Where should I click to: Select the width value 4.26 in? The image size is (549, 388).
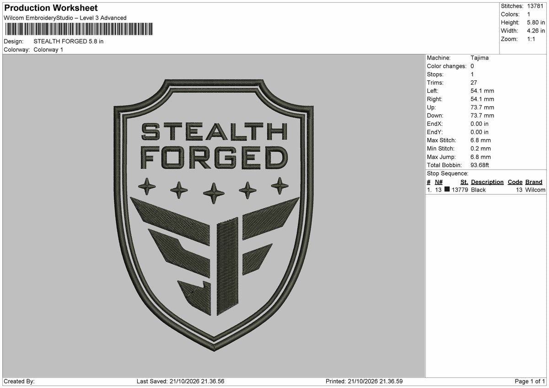tap(536, 31)
